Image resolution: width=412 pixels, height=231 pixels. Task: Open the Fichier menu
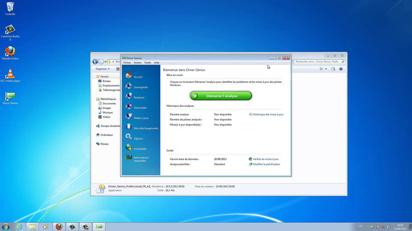[x=127, y=63]
